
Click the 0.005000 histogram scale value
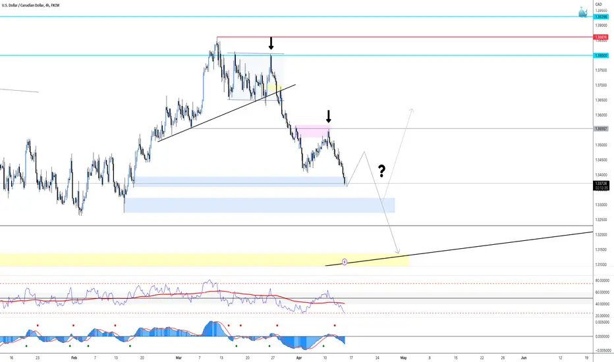(x=602, y=323)
